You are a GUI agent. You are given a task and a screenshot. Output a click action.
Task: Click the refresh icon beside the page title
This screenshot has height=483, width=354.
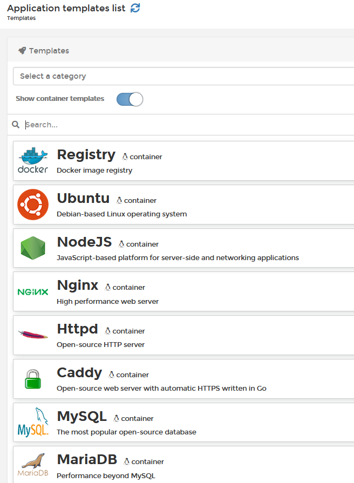pos(135,8)
